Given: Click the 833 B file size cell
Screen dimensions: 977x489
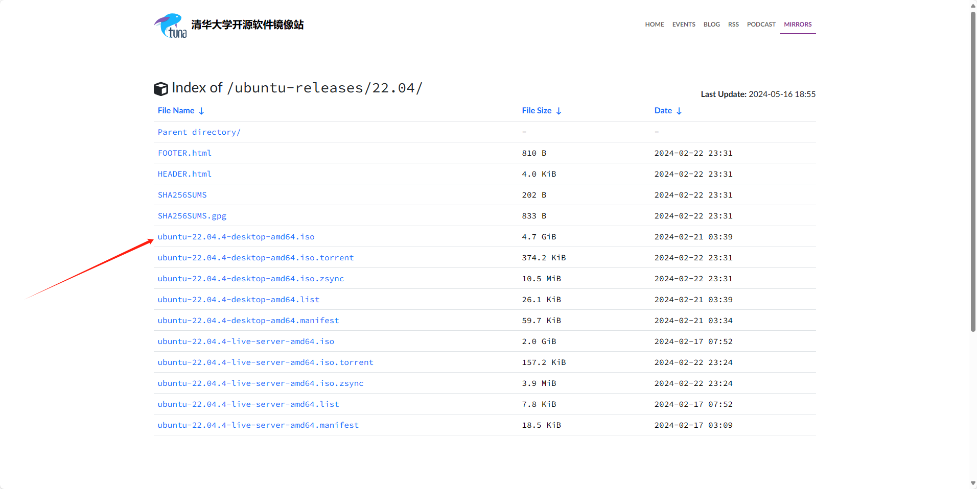Looking at the screenshot, I should (x=534, y=216).
